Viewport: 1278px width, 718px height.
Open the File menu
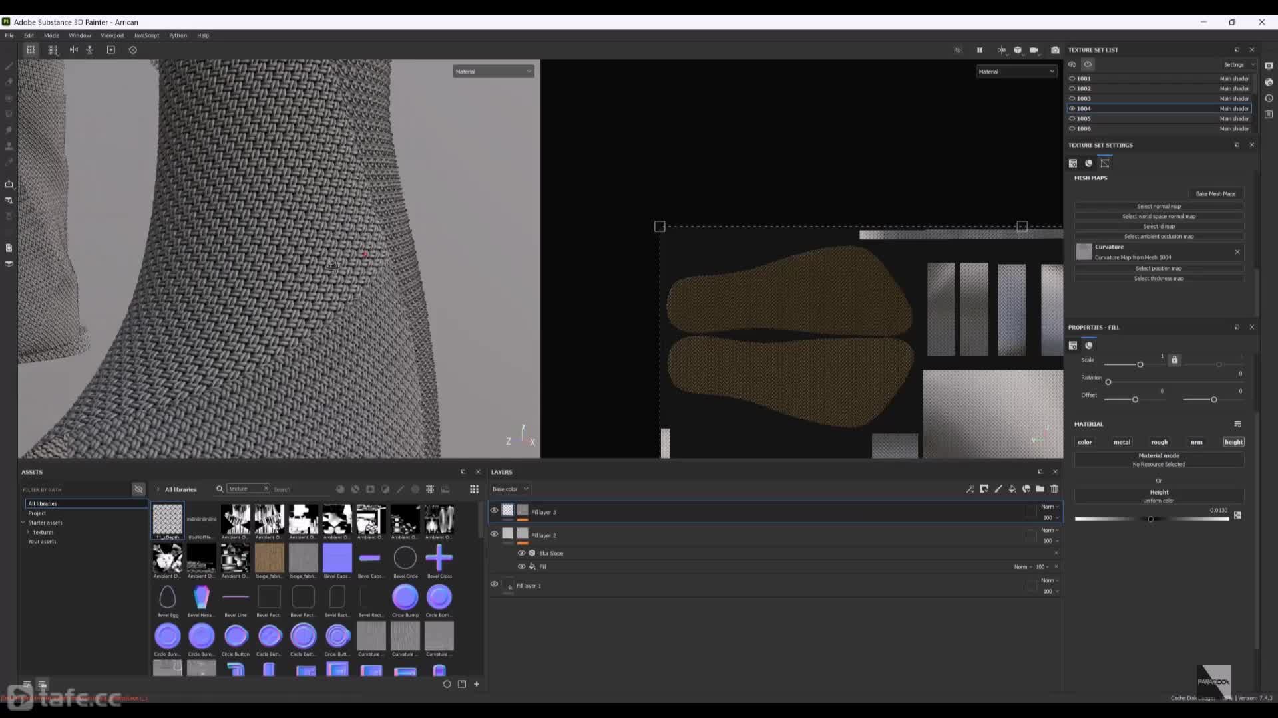pos(9,35)
